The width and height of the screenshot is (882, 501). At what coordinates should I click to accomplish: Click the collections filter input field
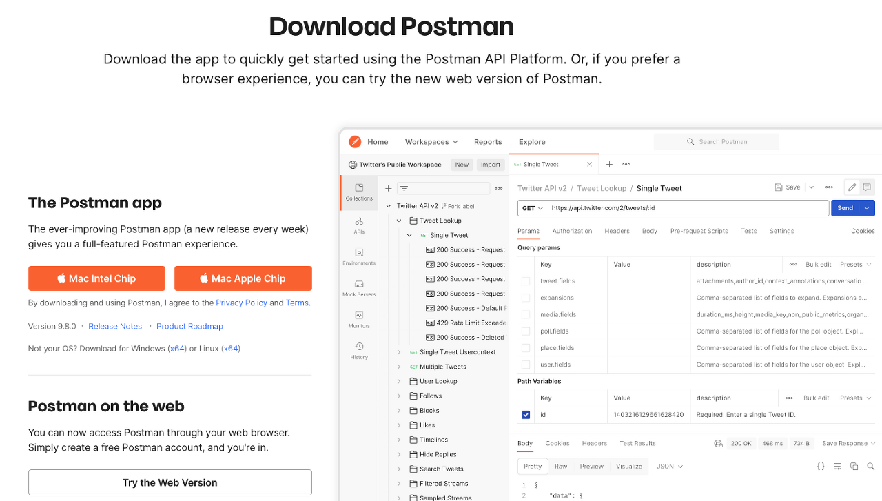(443, 188)
